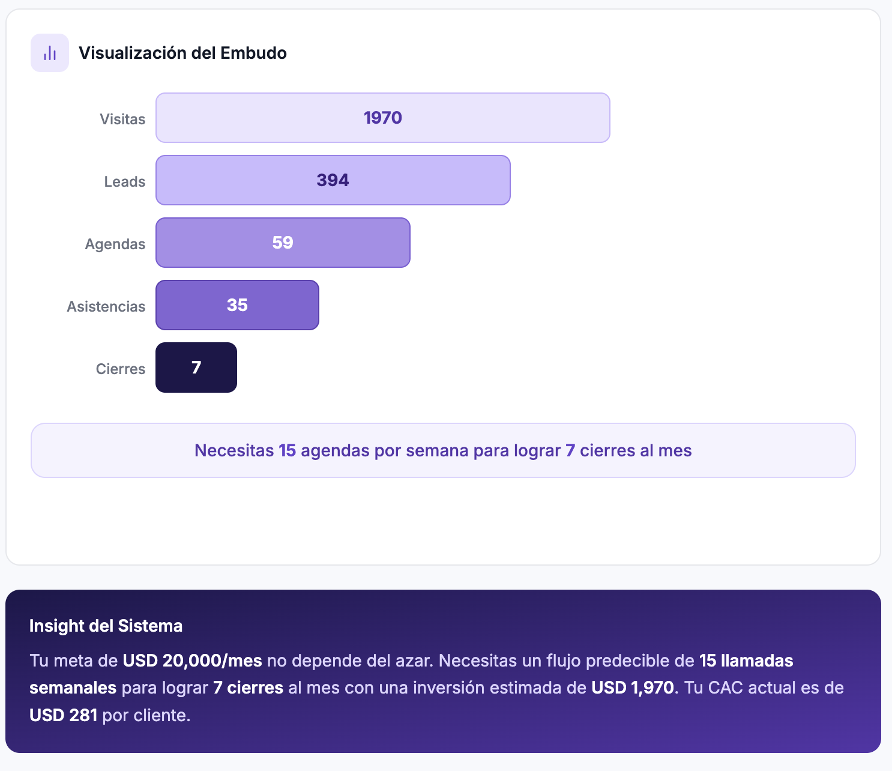
Task: Click the Visitas stage label
Action: click(x=123, y=119)
